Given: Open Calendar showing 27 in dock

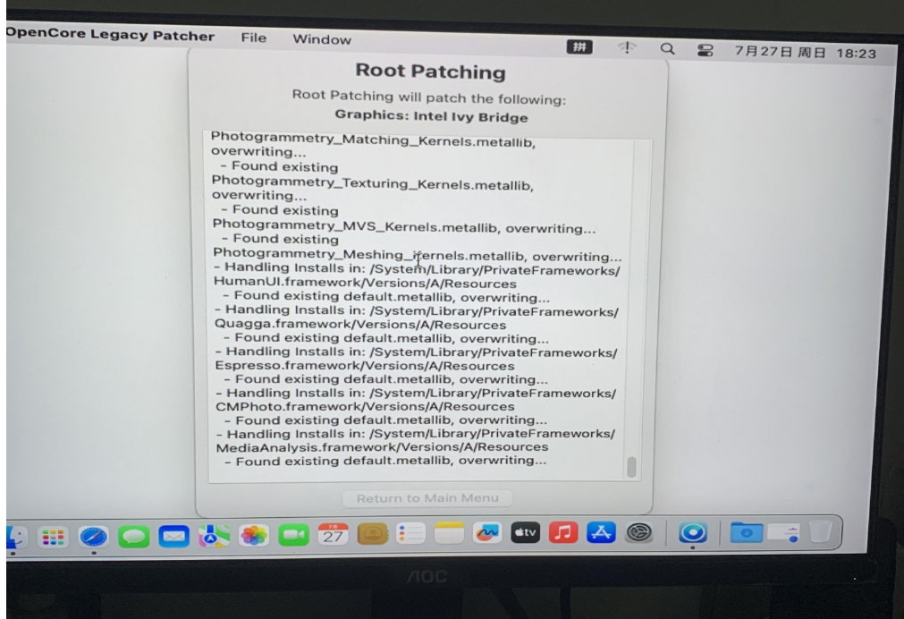Looking at the screenshot, I should [333, 534].
